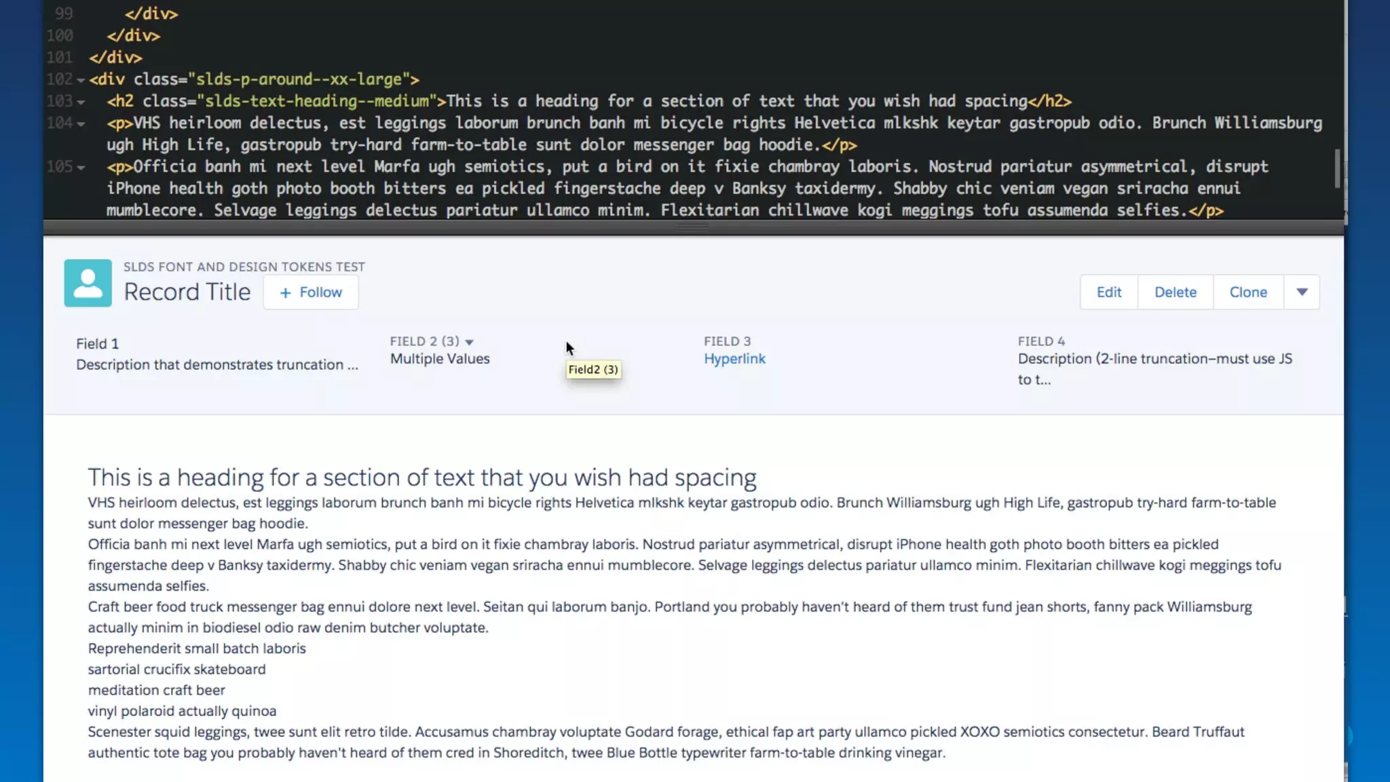
Task: Click the Record Title heading text
Action: tap(187, 292)
